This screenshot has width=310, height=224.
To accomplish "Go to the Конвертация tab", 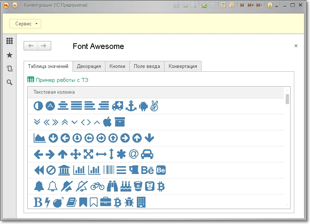I will tap(183, 66).
